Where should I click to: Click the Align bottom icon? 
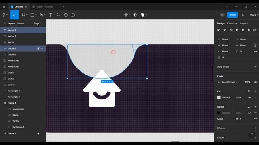point(249,30)
